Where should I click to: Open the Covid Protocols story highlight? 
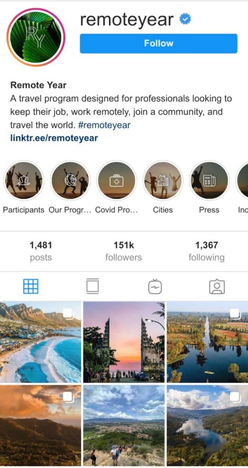(117, 180)
